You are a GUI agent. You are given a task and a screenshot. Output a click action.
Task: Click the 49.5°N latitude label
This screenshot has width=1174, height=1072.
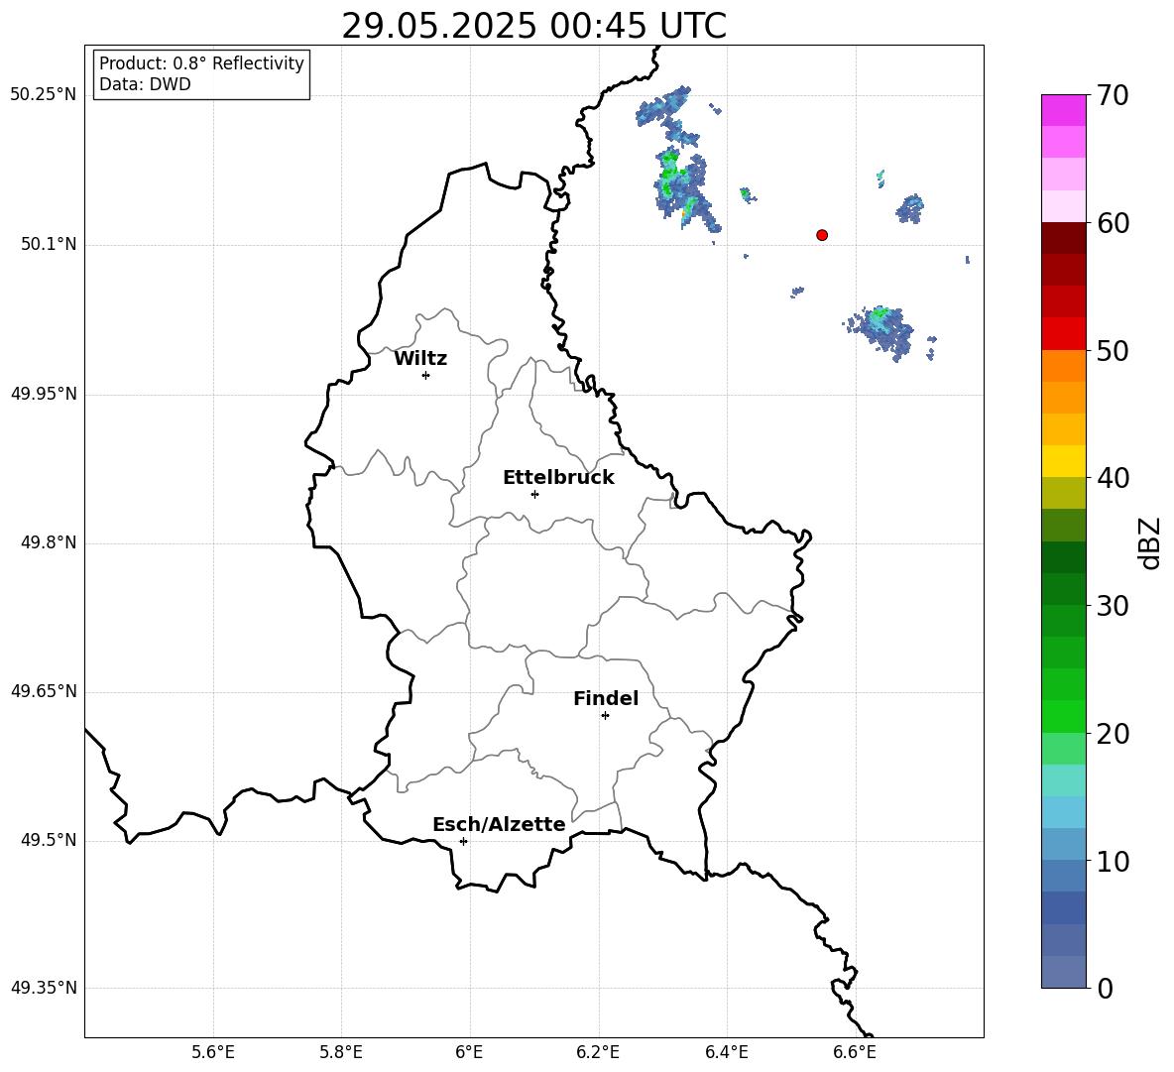[49, 840]
